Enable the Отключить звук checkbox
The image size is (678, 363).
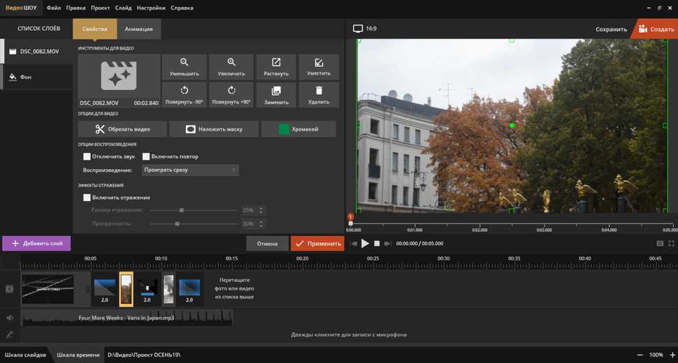[x=87, y=156]
